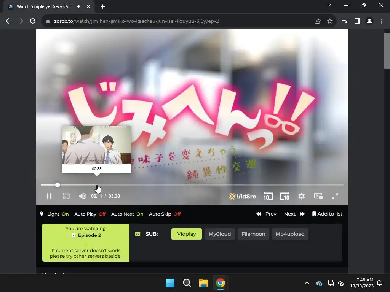Click the Chrome taskbar icon

coord(221,283)
